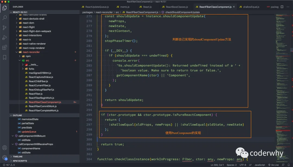This screenshot has width=293, height=167.
Task: Click the Ln 300, Col 1 status item
Action: point(217,165)
